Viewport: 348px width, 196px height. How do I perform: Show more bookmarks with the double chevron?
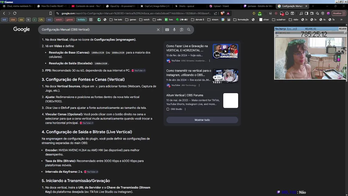pyautogui.click(x=341, y=20)
